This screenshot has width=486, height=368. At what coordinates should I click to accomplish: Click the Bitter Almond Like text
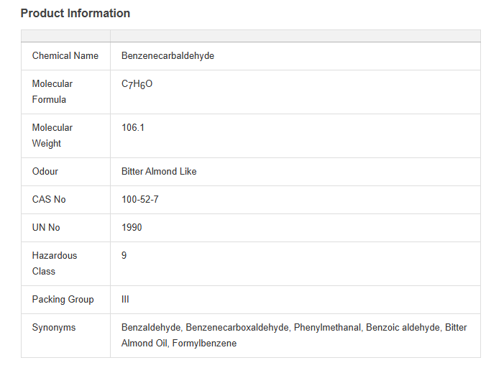[x=159, y=172]
